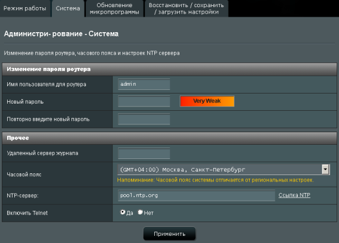
Task: Switch to the Система tab
Action: pos(68,8)
